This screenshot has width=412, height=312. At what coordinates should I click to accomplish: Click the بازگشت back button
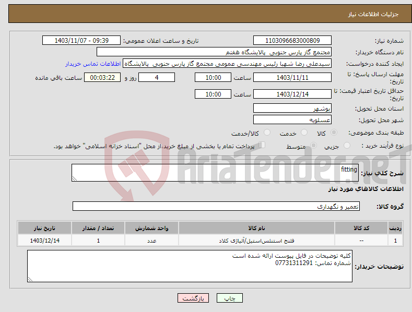[x=193, y=298]
